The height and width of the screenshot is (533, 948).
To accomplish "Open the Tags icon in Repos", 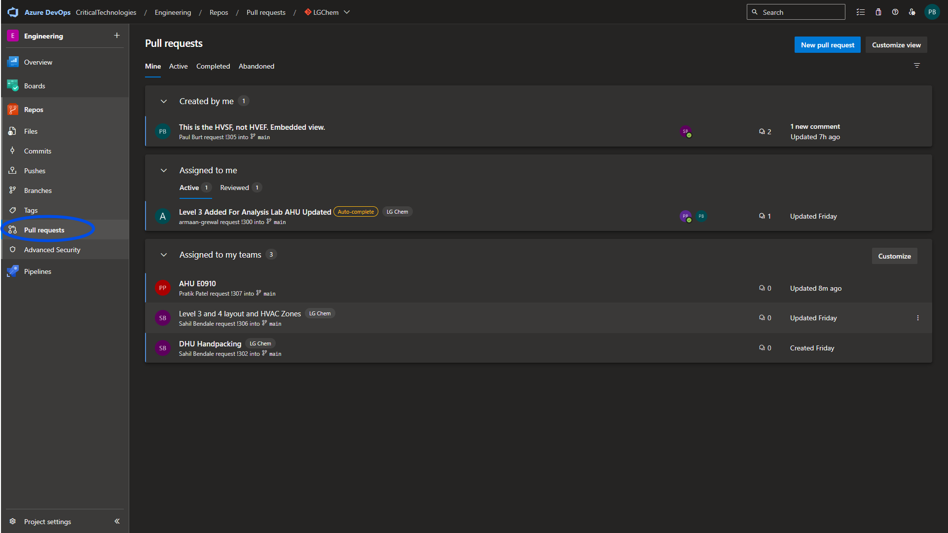I will point(13,210).
